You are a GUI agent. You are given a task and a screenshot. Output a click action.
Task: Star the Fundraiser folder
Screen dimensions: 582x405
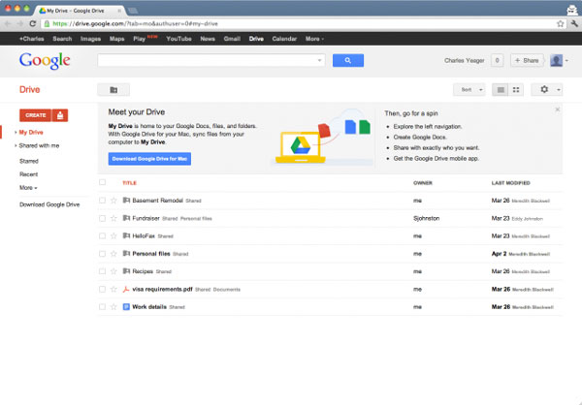pyautogui.click(x=113, y=218)
